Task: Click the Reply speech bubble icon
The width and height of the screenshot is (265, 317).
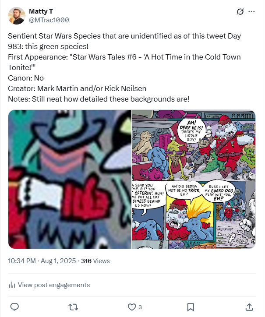Action: (x=14, y=306)
